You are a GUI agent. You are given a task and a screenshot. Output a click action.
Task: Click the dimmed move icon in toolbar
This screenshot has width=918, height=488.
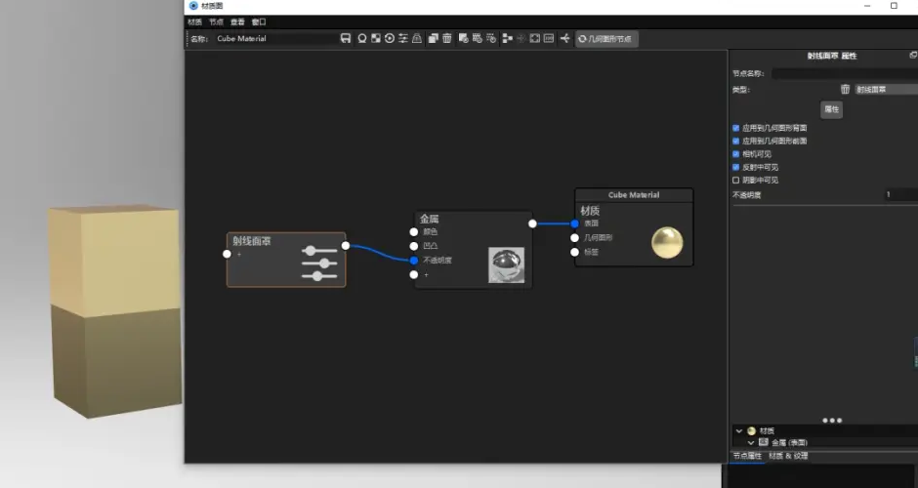pos(522,39)
